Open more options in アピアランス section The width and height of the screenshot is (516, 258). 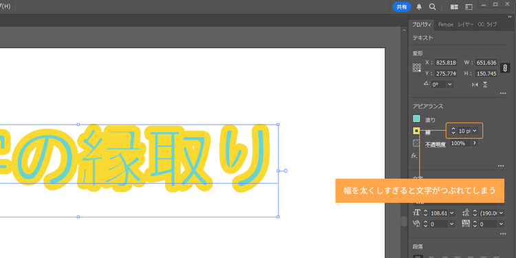pos(501,166)
